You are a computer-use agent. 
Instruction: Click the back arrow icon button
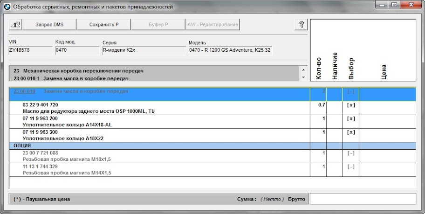coord(15,25)
